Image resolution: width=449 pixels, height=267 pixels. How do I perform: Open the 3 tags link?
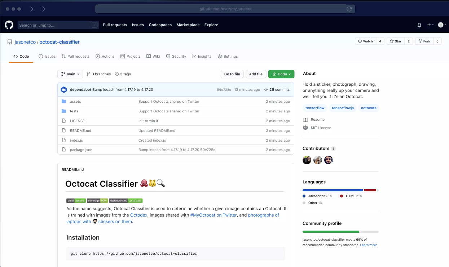[x=123, y=74]
